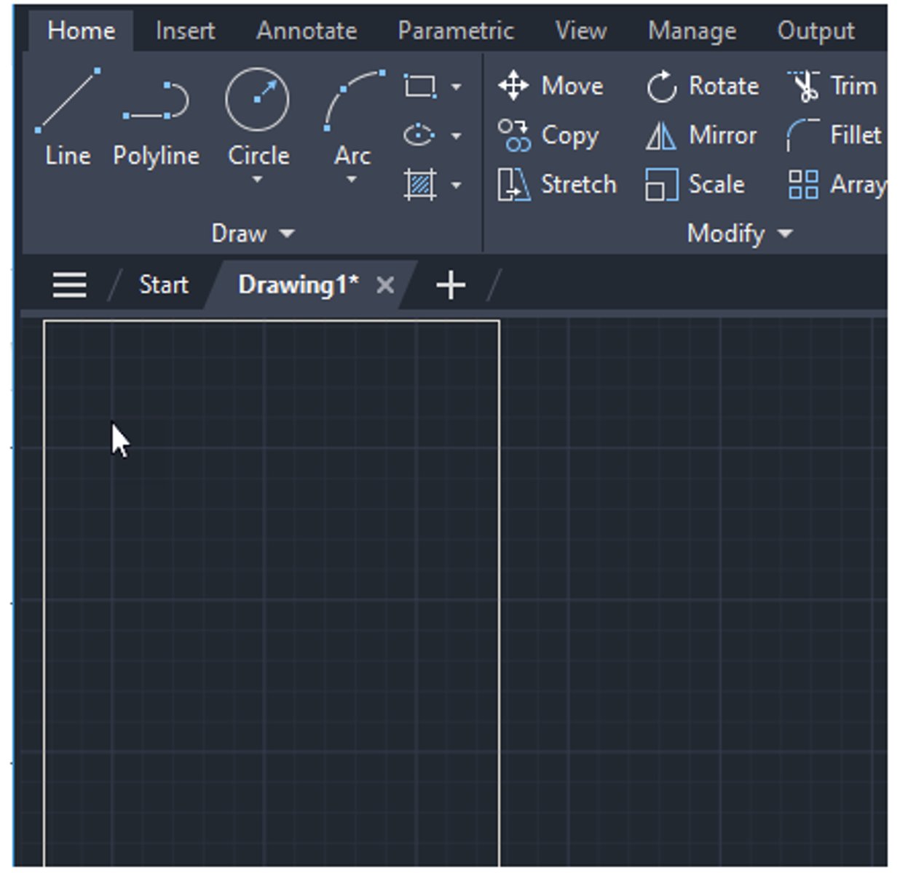The width and height of the screenshot is (900, 873).
Task: Activate the Stretch tool
Action: [557, 184]
